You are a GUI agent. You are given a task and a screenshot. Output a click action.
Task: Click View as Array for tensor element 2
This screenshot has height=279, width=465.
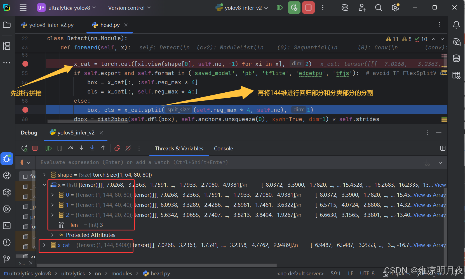tap(430, 215)
